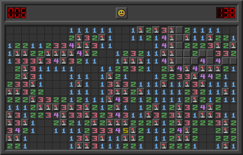The height and width of the screenshot is (155, 243).
Task: Click the empty top-left corner tile
Action: [x=10, y=30]
